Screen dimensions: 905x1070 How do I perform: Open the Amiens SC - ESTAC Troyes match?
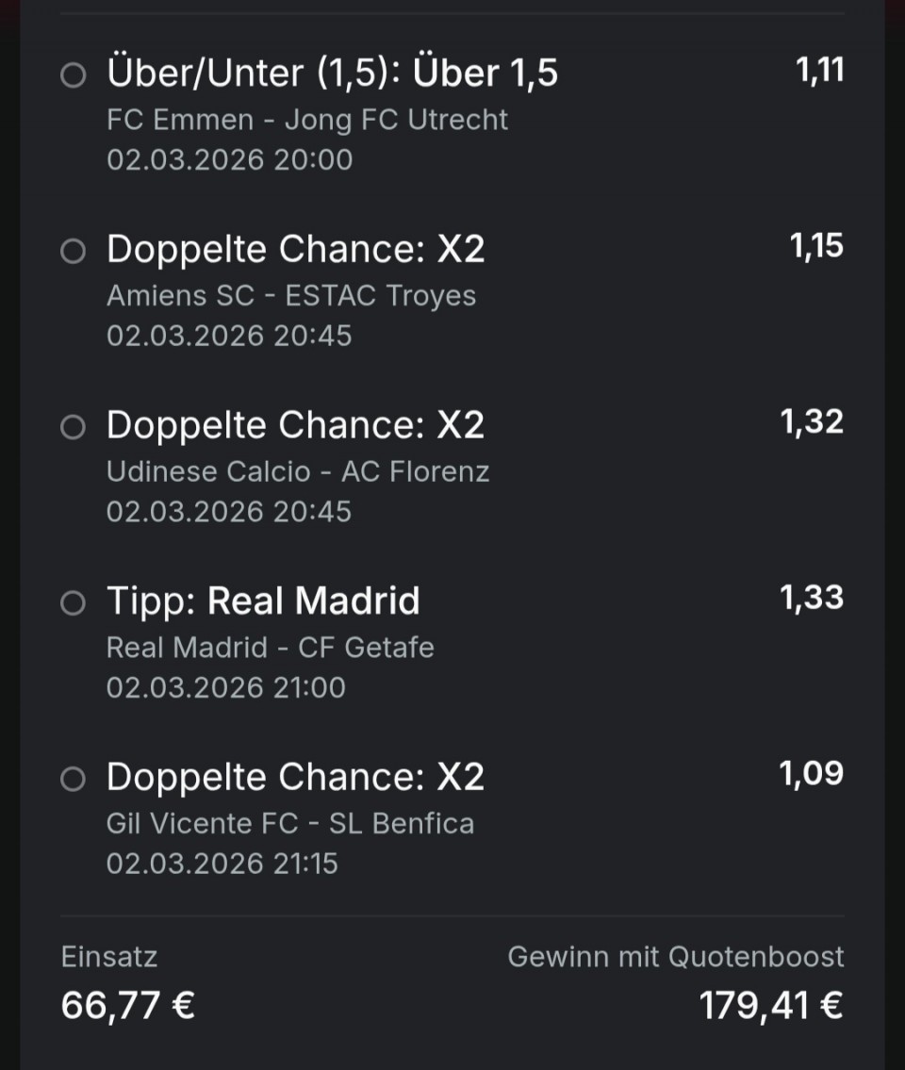[290, 296]
